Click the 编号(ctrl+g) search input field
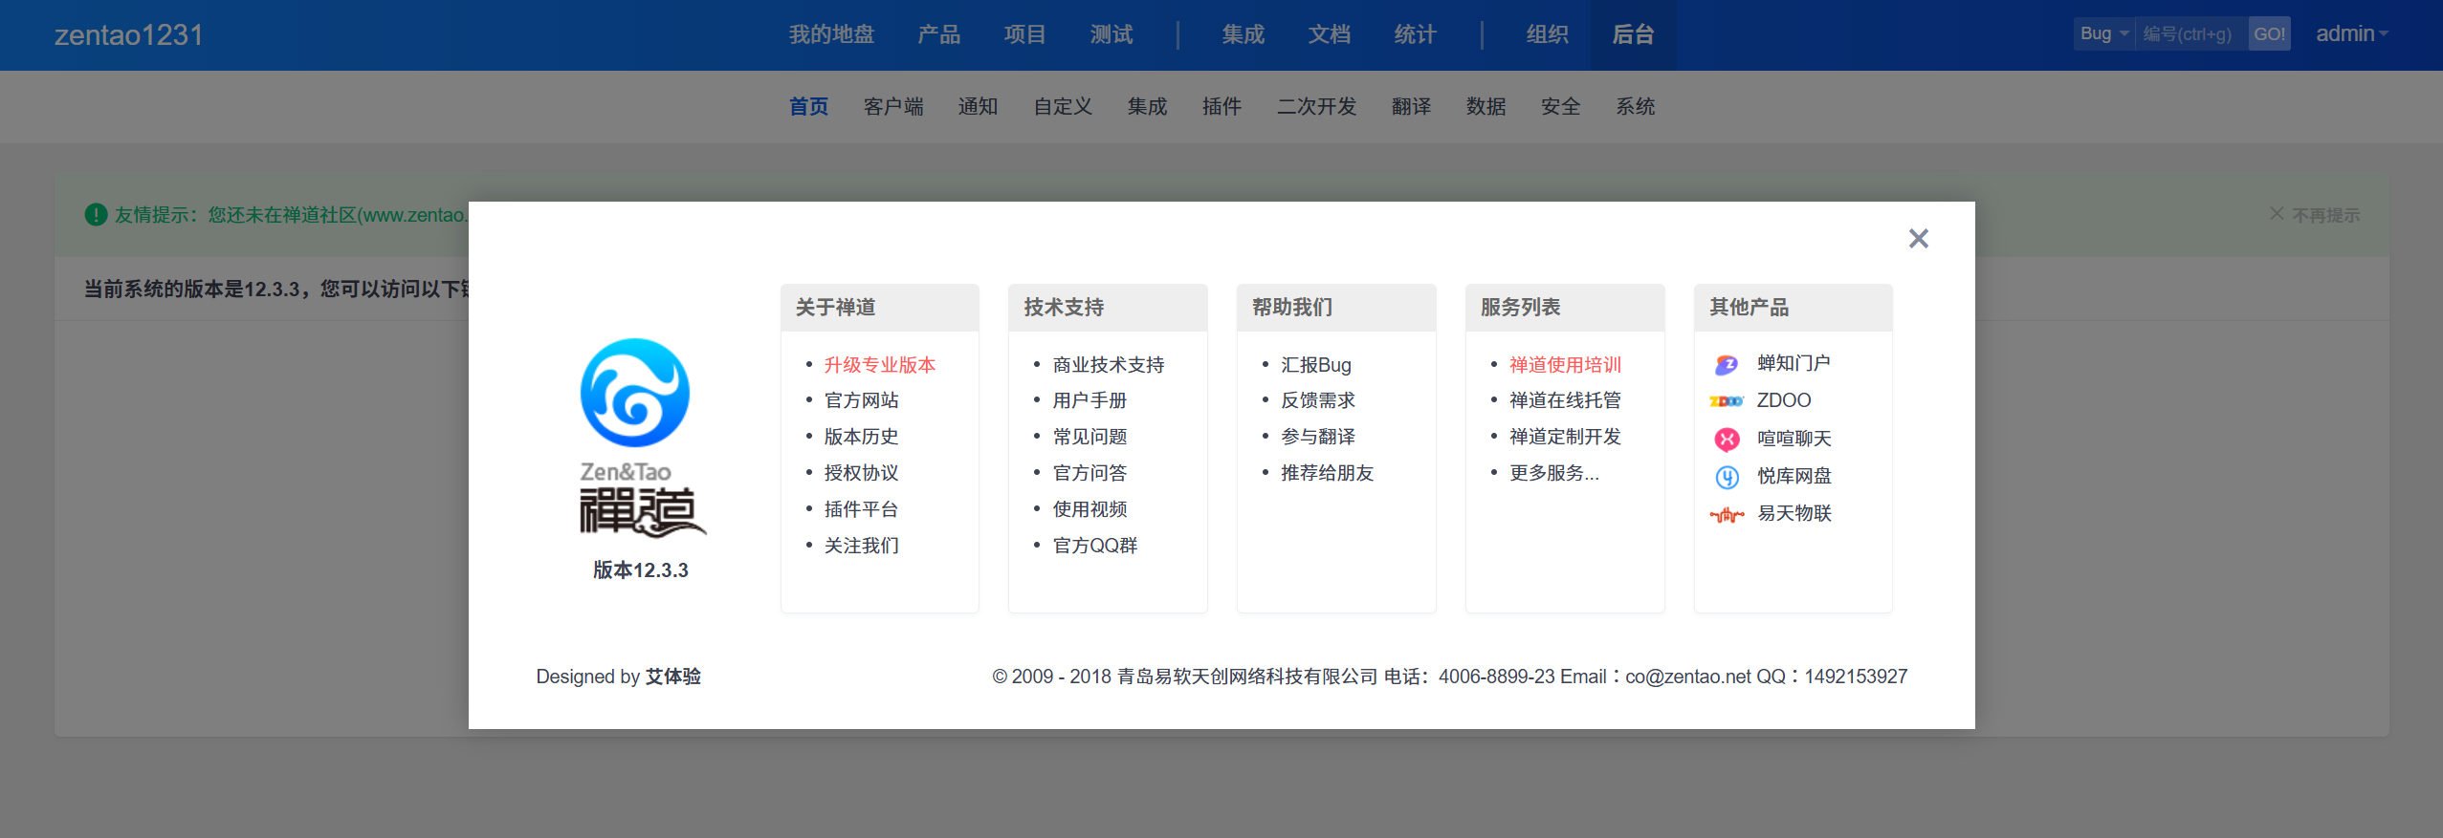 2191,33
